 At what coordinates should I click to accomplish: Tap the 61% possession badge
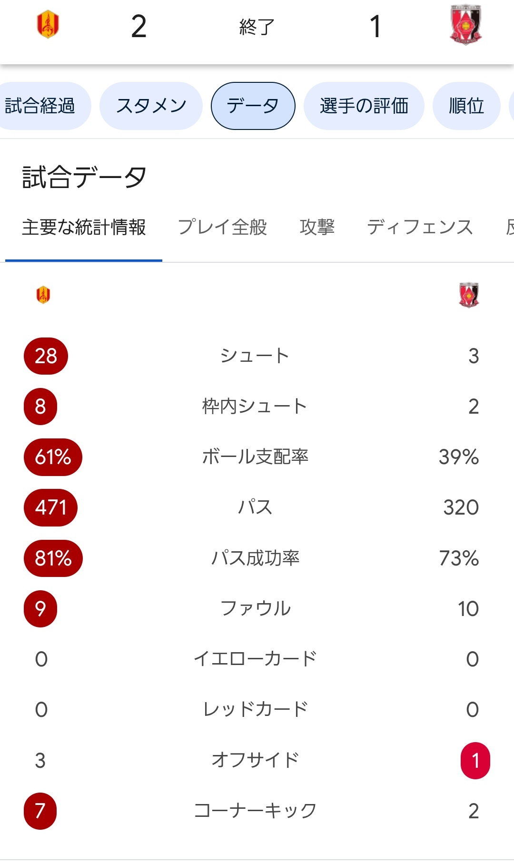click(53, 457)
